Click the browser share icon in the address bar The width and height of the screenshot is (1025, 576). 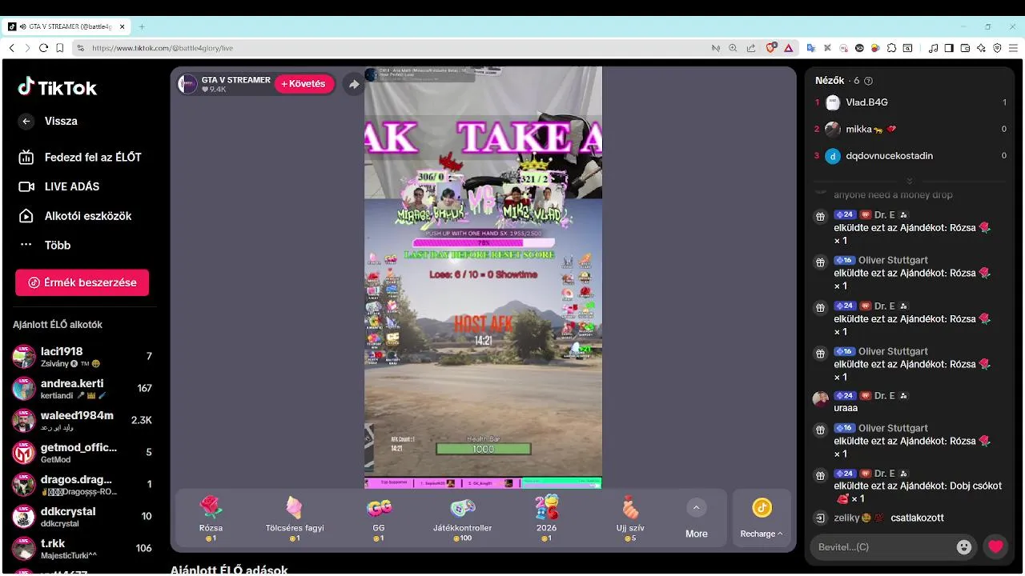tap(750, 48)
